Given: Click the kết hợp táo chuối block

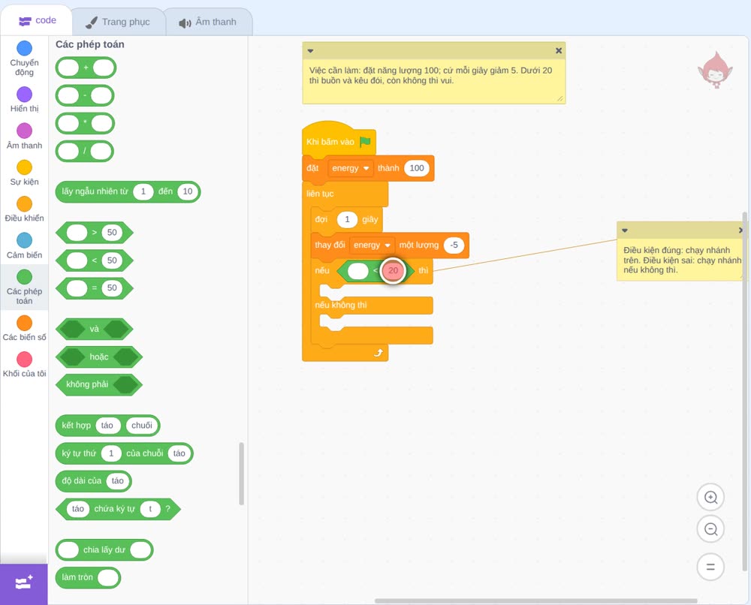Looking at the screenshot, I should point(107,426).
